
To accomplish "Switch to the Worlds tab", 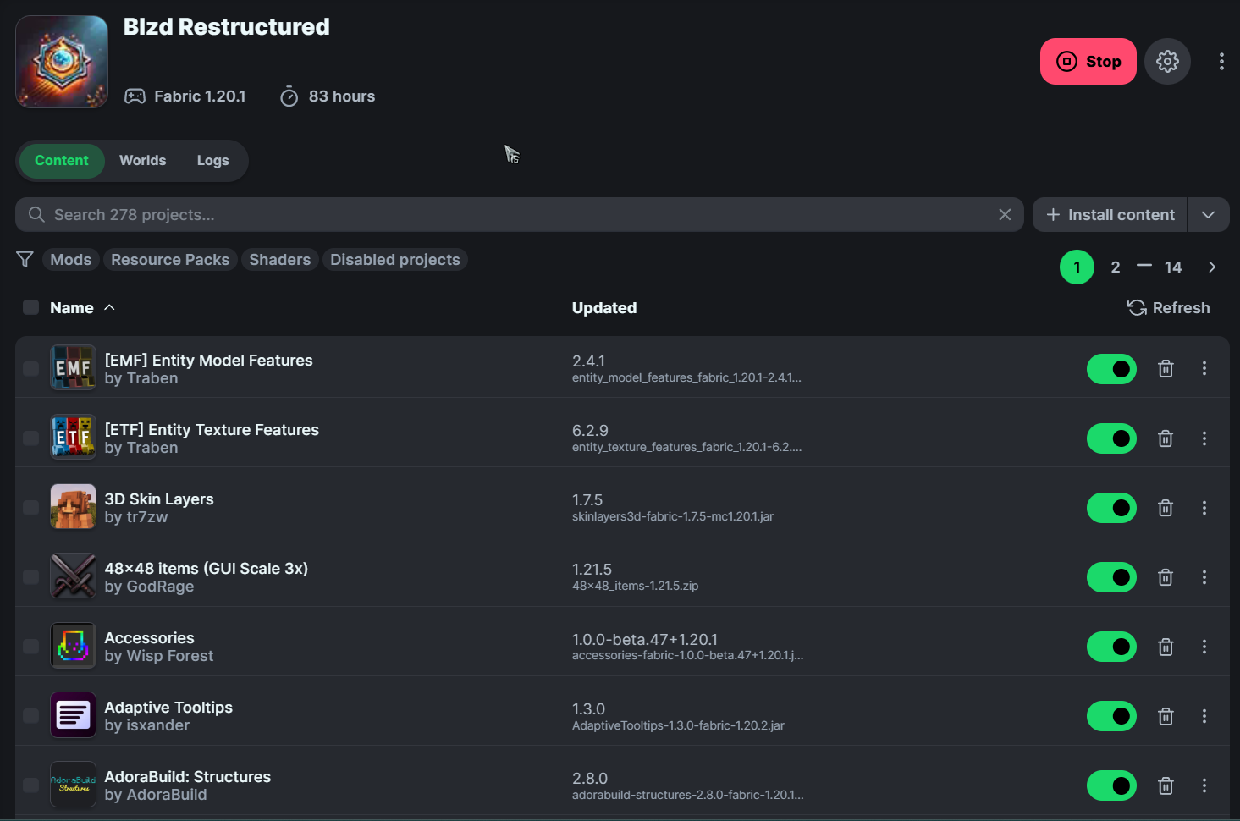I will click(x=142, y=161).
